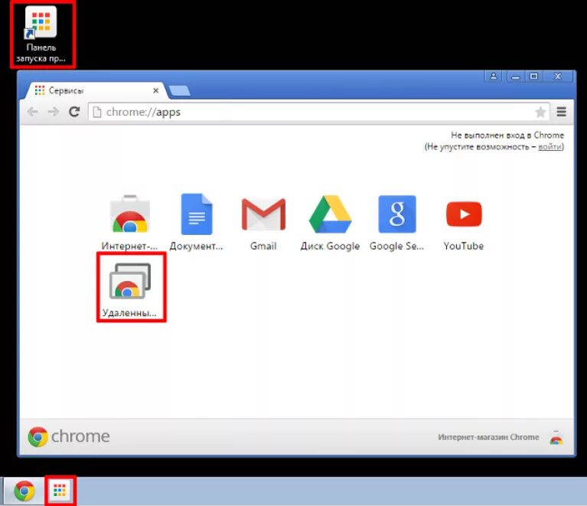This screenshot has height=506, width=587.
Task: Click the Chrome logo in the footer
Action: pyautogui.click(x=69, y=436)
